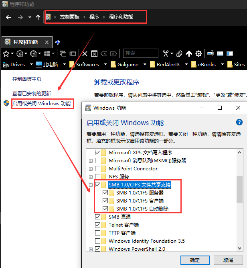The width and height of the screenshot is (247, 268).
Task: Open the RedAlert3 bookmark folder
Action: (165, 65)
